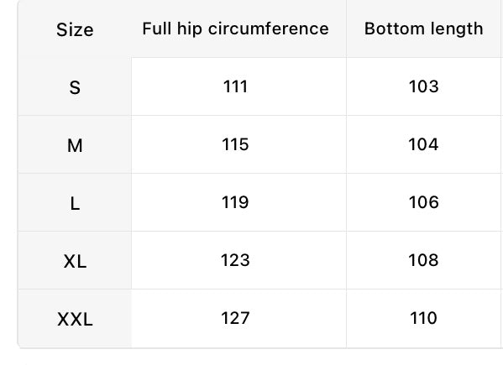Click bottom length 104 cell

coord(424,144)
